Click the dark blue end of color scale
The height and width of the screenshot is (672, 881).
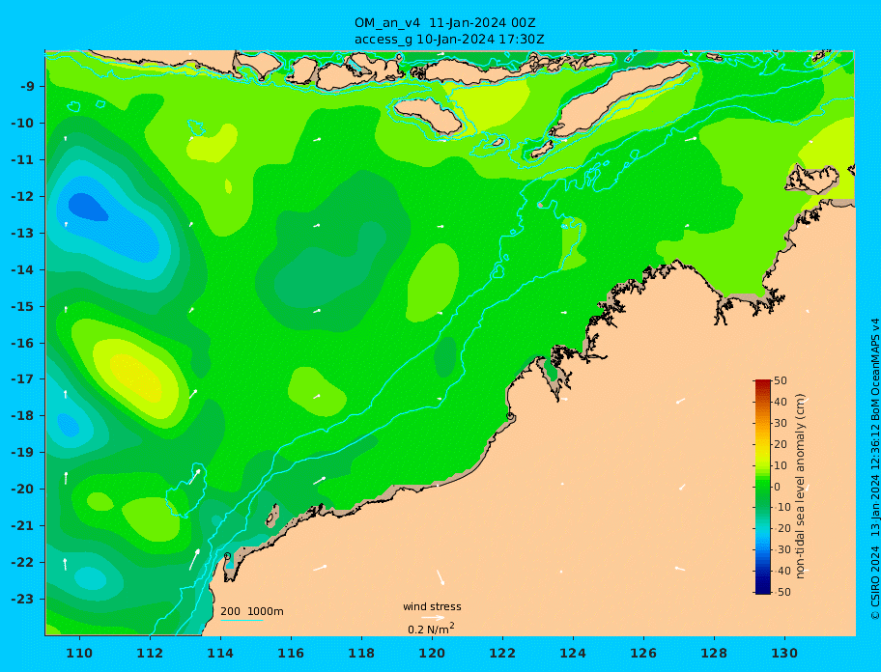point(762,590)
